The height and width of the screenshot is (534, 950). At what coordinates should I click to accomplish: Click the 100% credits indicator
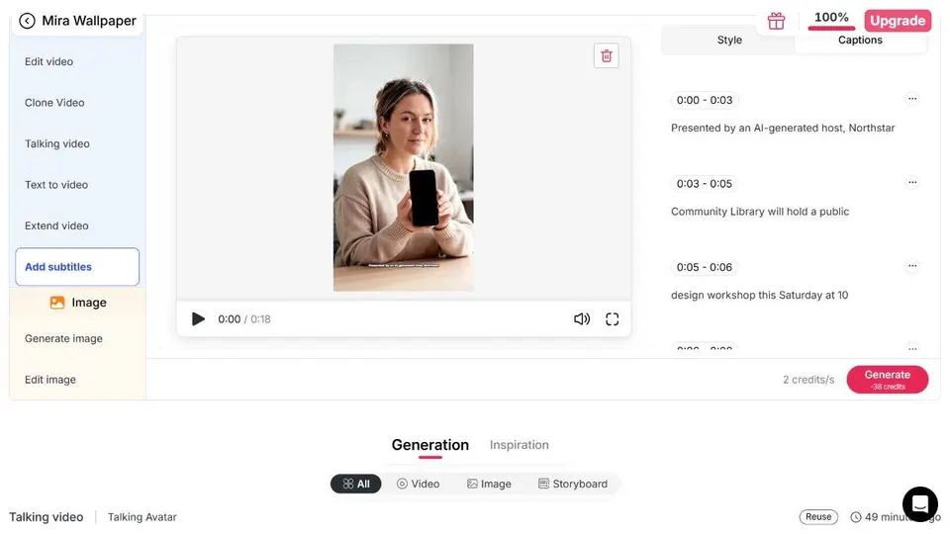[831, 20]
